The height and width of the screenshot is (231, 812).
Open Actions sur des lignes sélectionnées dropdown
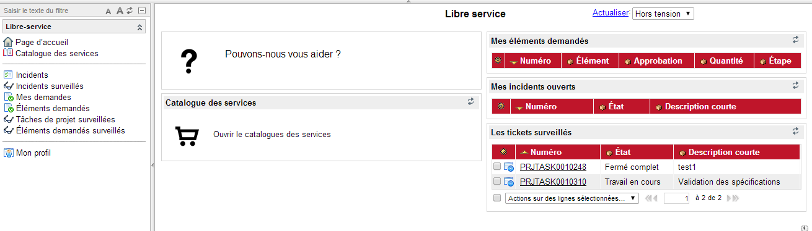(571, 198)
